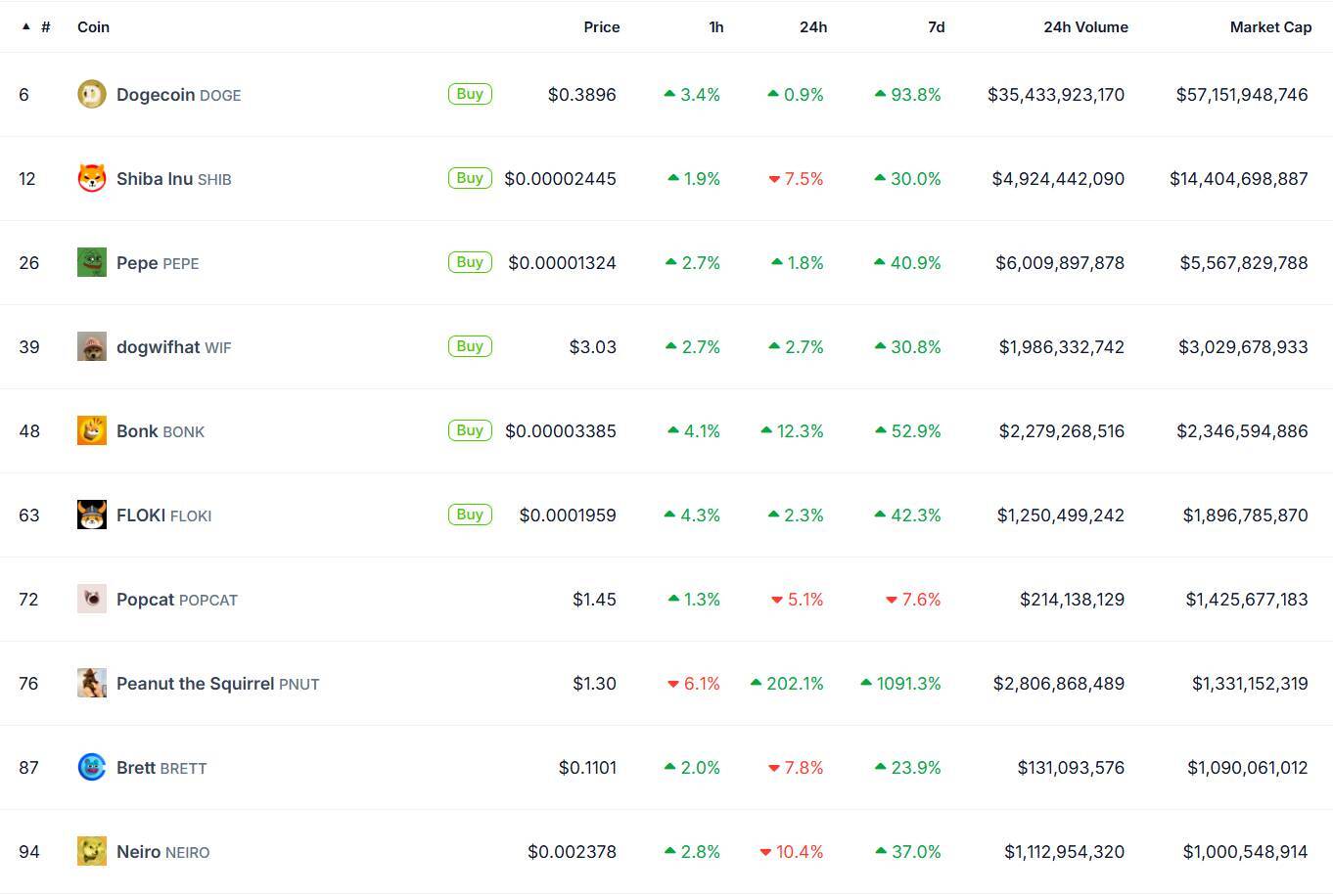
Task: Select FLOKI price $0.0001959
Action: 568,515
